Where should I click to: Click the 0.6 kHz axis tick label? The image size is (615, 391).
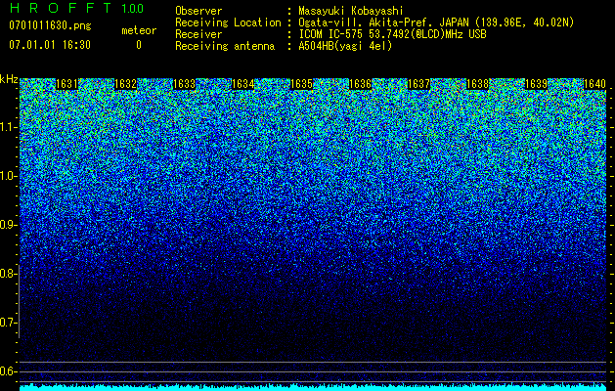8,371
